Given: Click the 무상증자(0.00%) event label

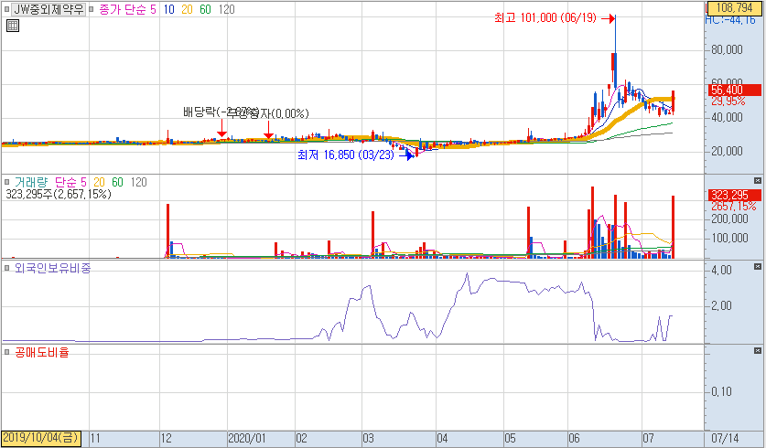Looking at the screenshot, I should 269,113.
